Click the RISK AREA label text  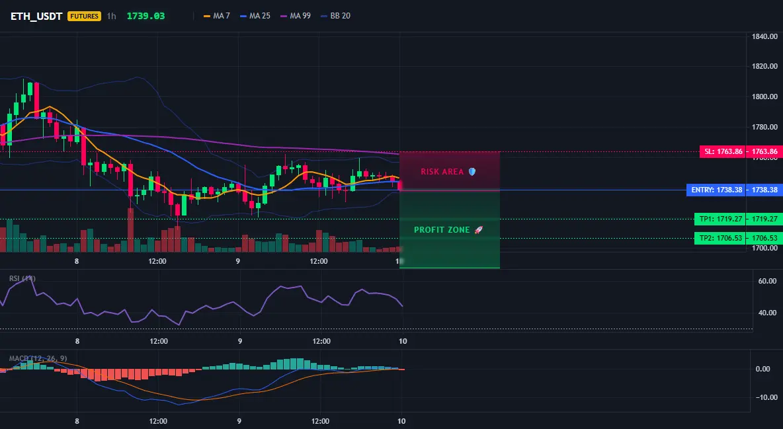click(442, 171)
